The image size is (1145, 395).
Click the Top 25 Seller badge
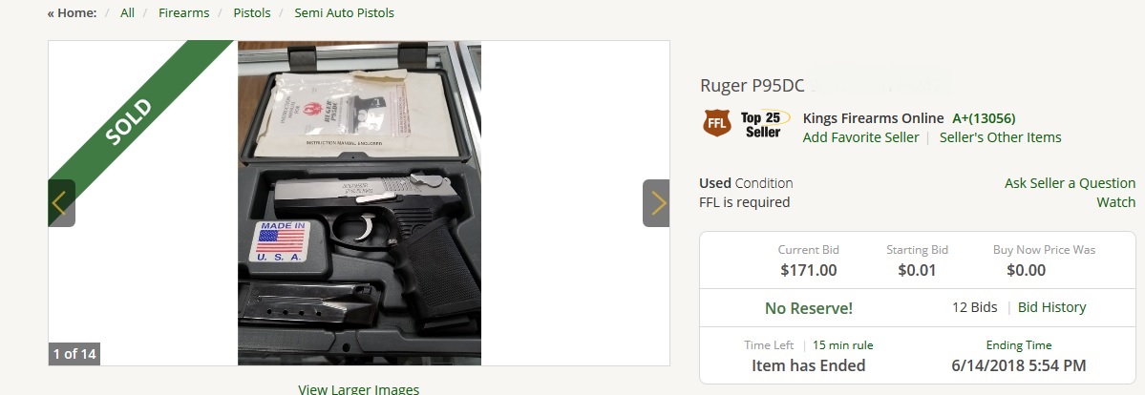(763, 125)
